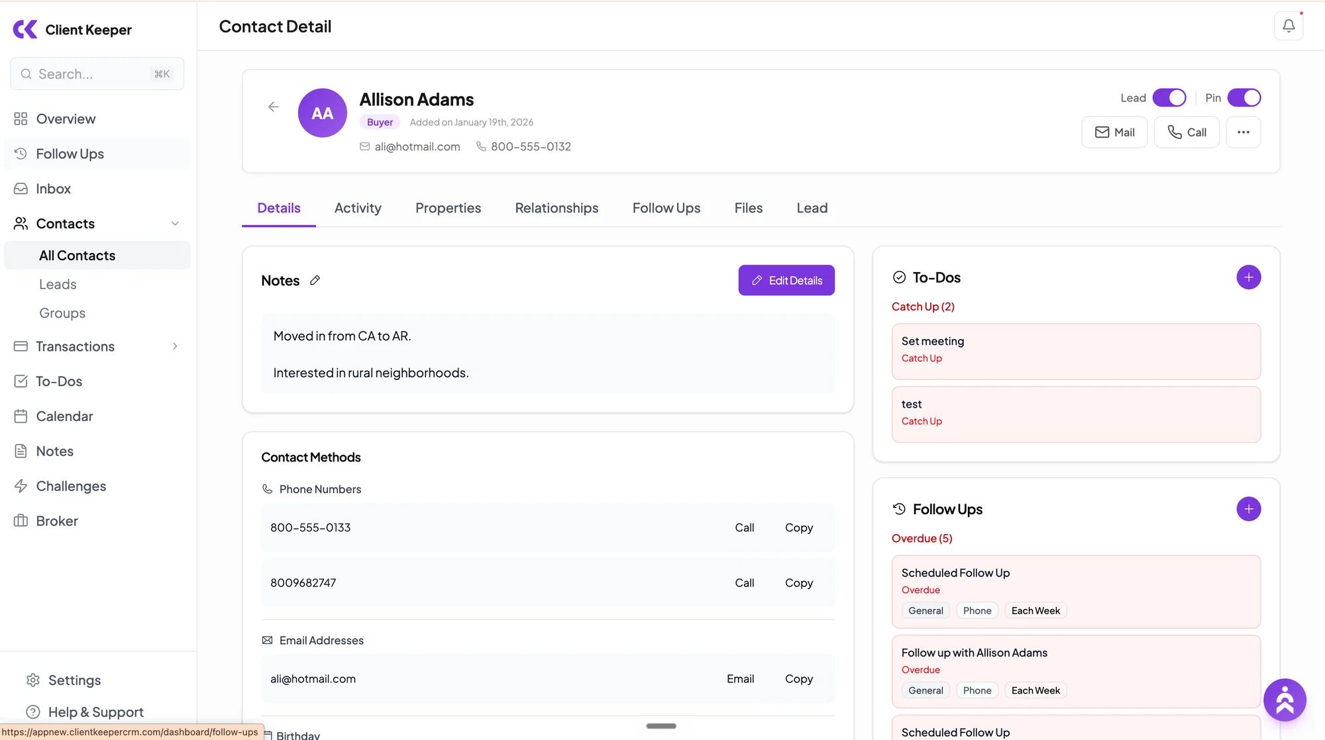Copy the 800-555-0133 number
The image size is (1325, 740).
point(799,528)
